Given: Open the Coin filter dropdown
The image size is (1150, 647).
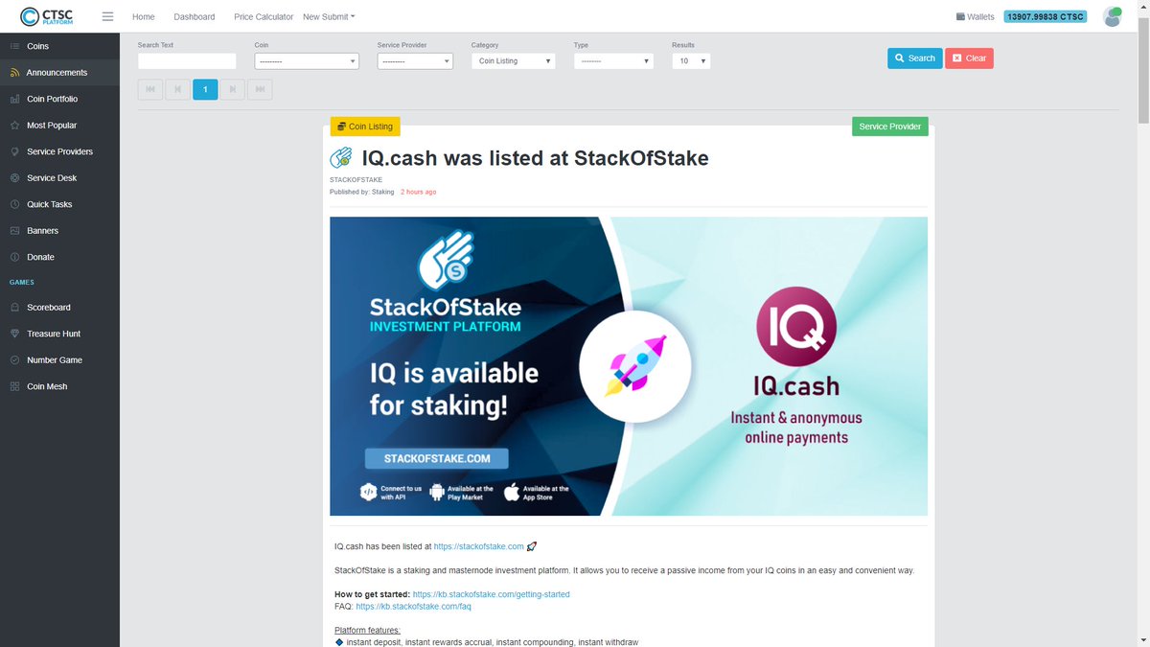Looking at the screenshot, I should click(x=307, y=60).
